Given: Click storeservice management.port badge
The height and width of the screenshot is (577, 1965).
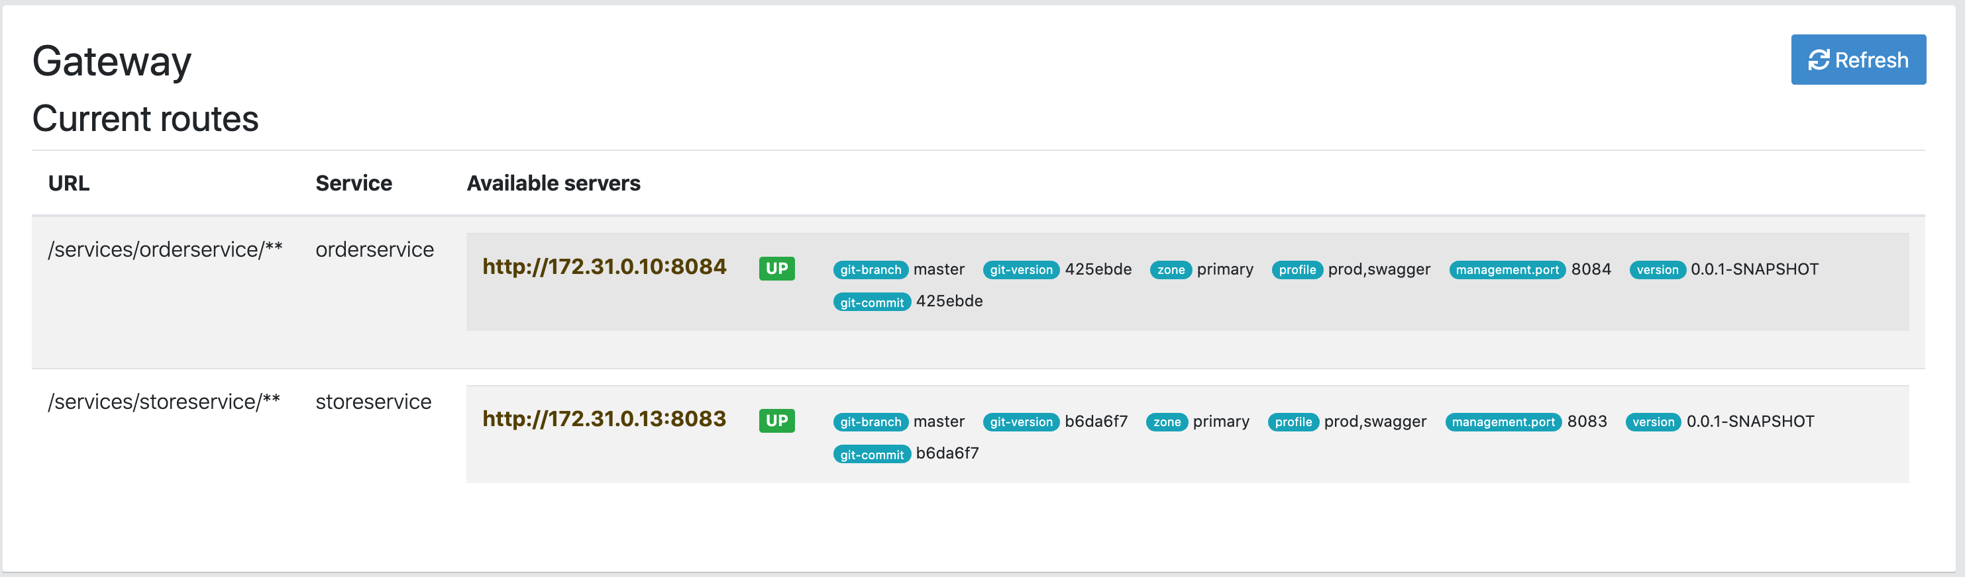Looking at the screenshot, I should [x=1503, y=422].
